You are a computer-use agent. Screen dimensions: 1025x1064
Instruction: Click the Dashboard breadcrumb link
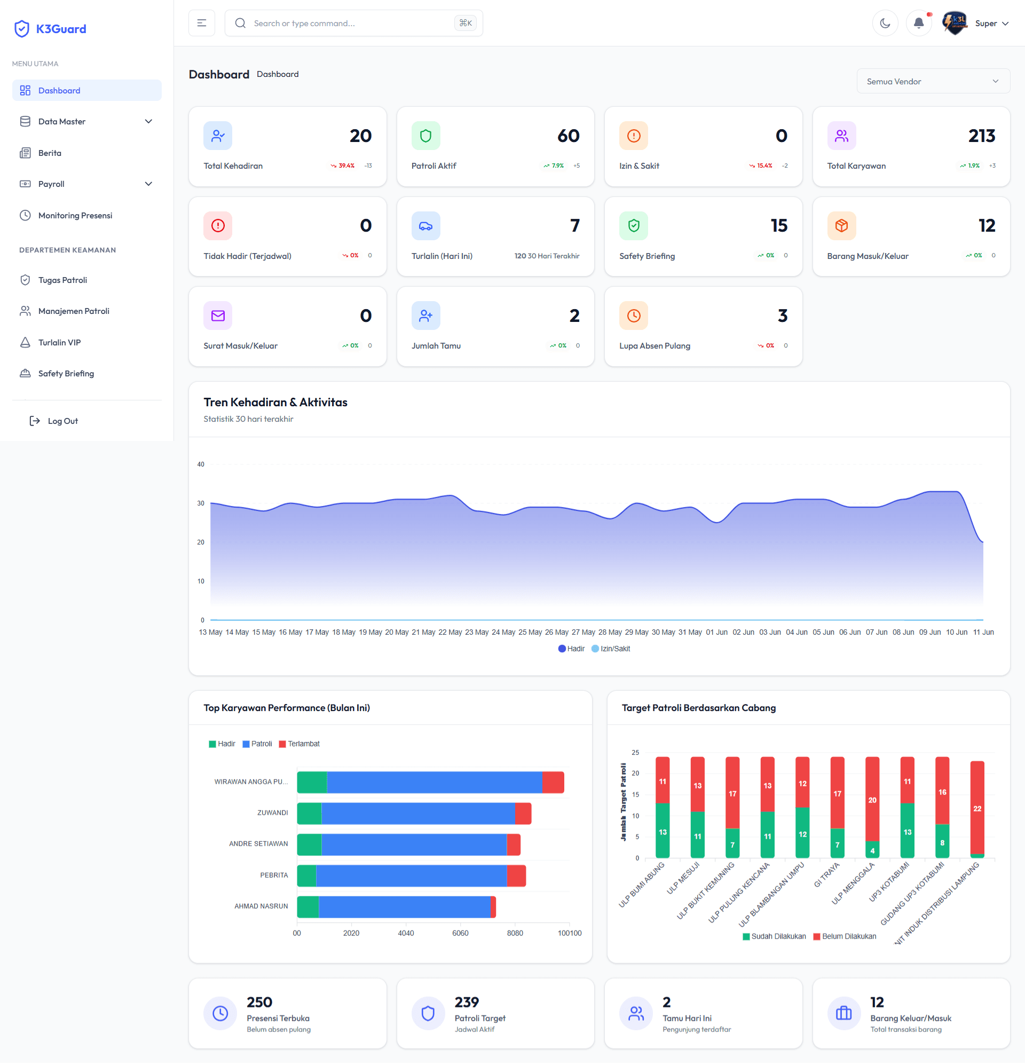[278, 74]
